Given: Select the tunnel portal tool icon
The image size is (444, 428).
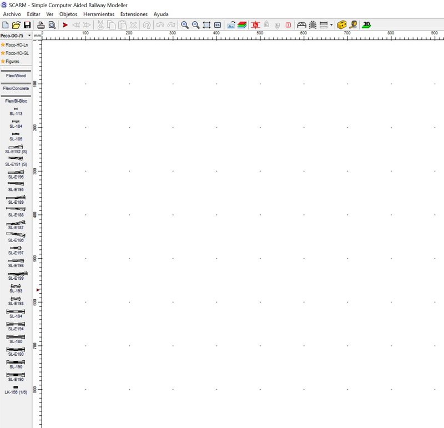Looking at the screenshot, I should coord(312,25).
